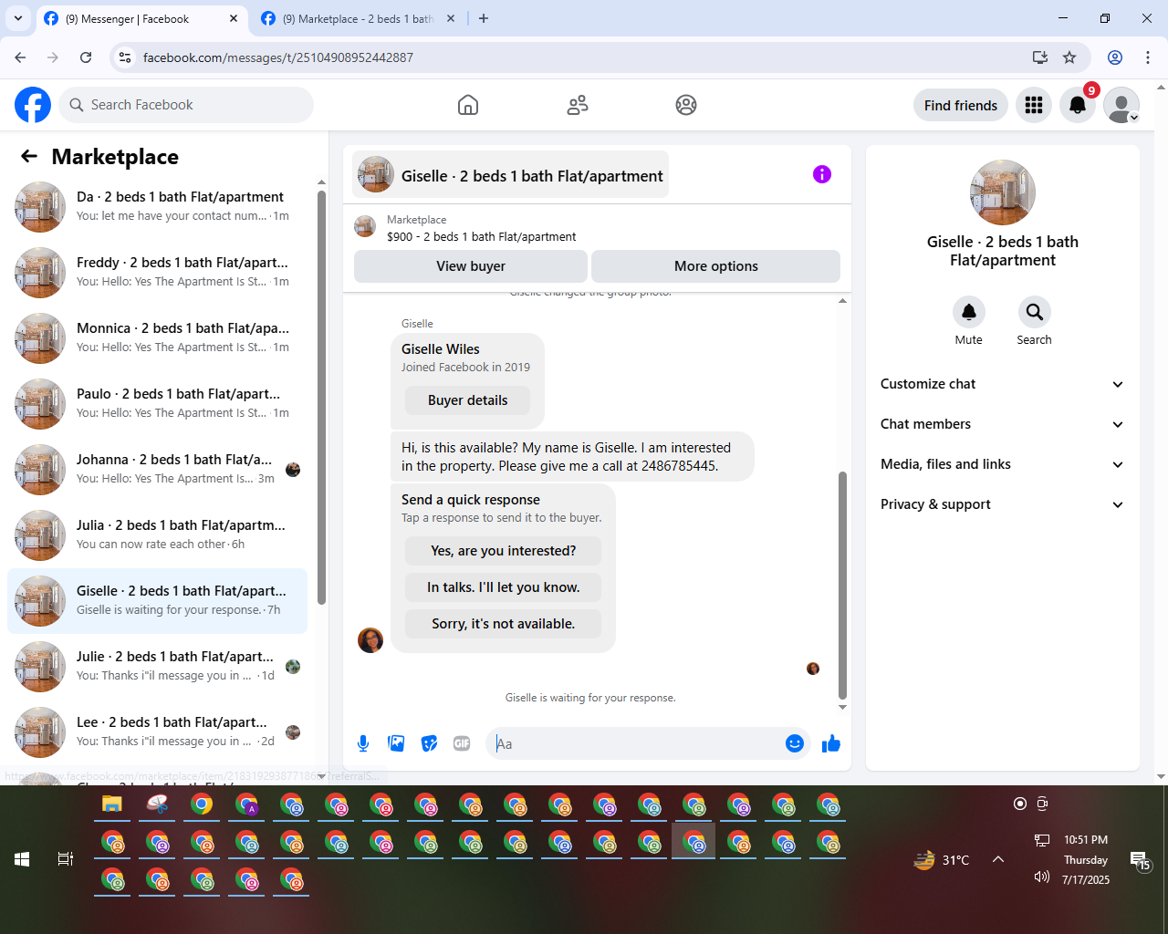Viewport: 1168px width, 934px height.
Task: Open Buyer details for Giselle Wiles
Action: point(467,400)
